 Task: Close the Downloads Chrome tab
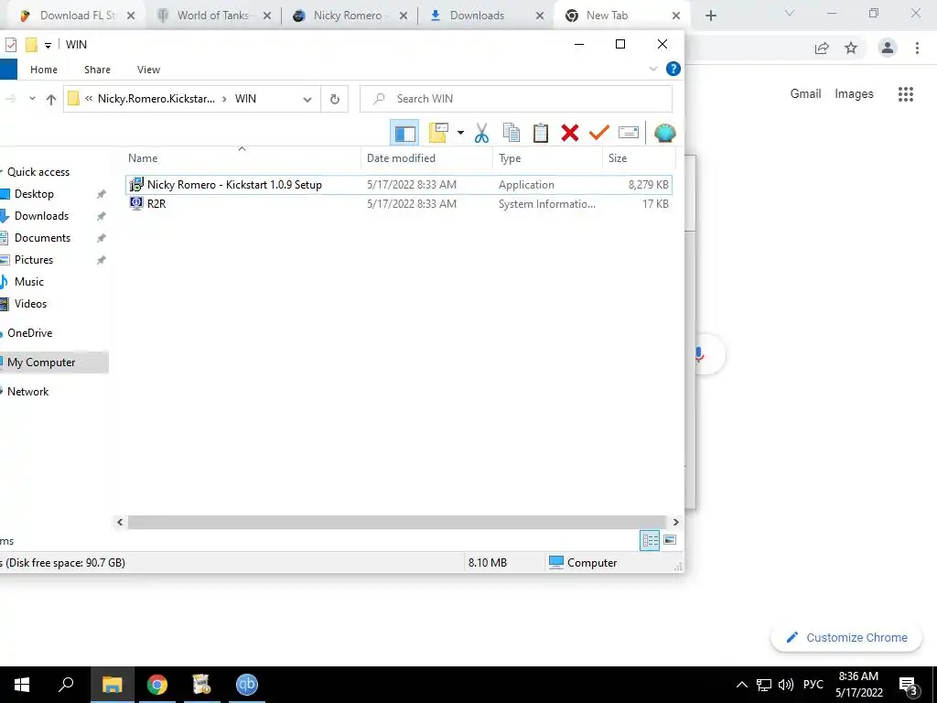coord(540,16)
